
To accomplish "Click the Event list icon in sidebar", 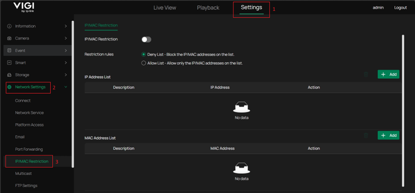I will tap(9, 50).
